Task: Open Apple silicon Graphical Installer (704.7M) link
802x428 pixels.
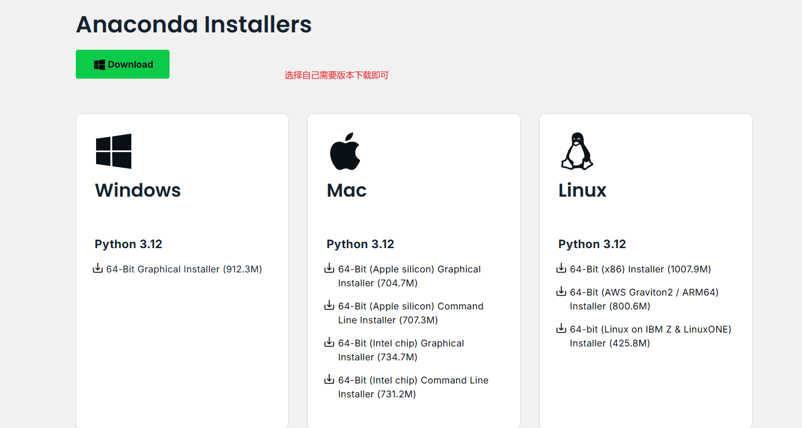Action: (409, 276)
